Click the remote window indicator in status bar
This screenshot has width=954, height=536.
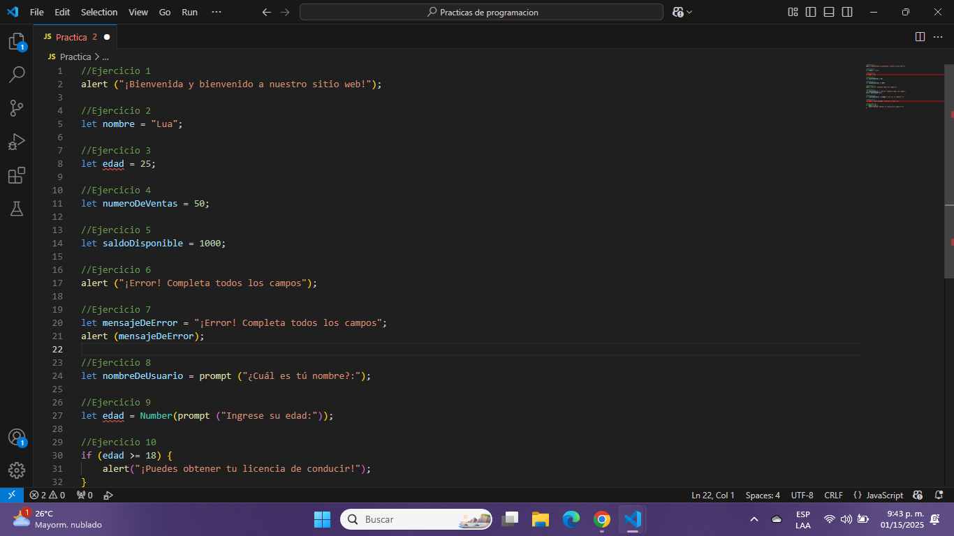12,495
